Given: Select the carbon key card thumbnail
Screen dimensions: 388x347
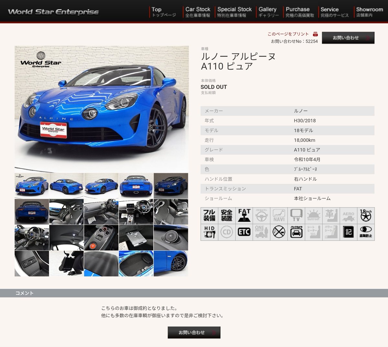Looking at the screenshot, I should coord(136,238).
